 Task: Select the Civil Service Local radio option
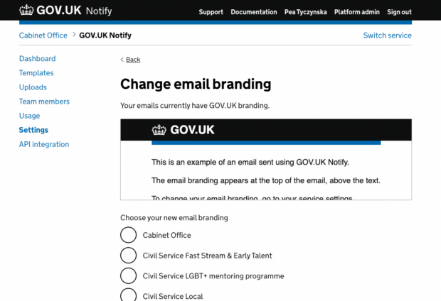pyautogui.click(x=129, y=295)
